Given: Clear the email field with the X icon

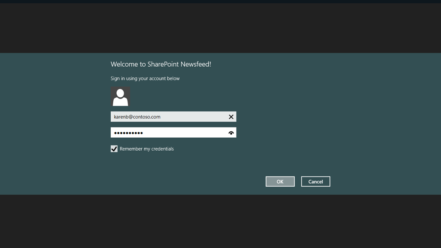Looking at the screenshot, I should pyautogui.click(x=231, y=117).
